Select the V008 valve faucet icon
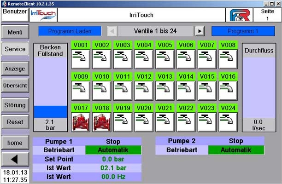Viewport: 282px width, 184px height. pyautogui.click(x=228, y=59)
